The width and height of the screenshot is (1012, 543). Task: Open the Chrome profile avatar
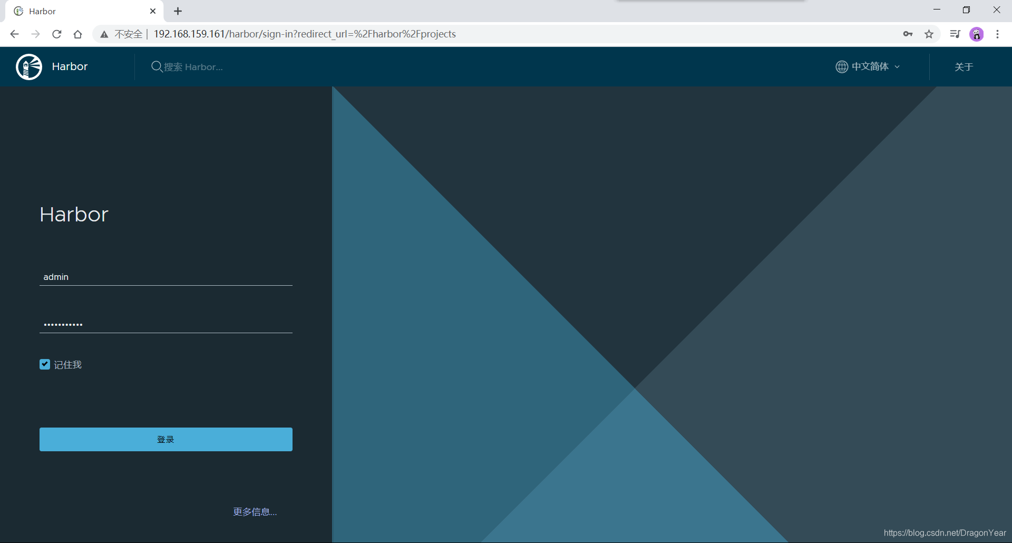[x=977, y=34]
